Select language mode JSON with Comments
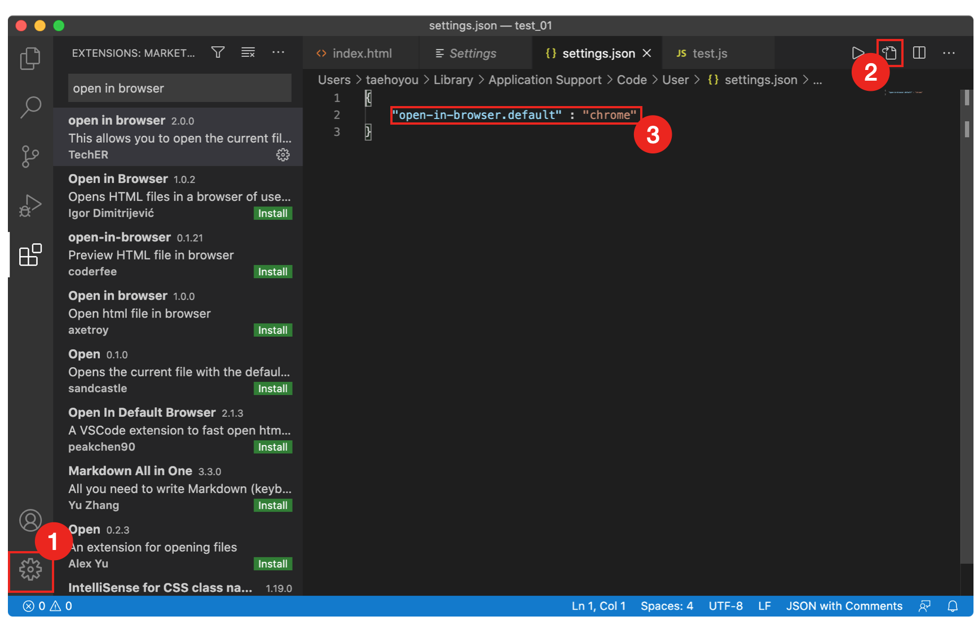Screen dimensions: 978x625 pos(844,606)
